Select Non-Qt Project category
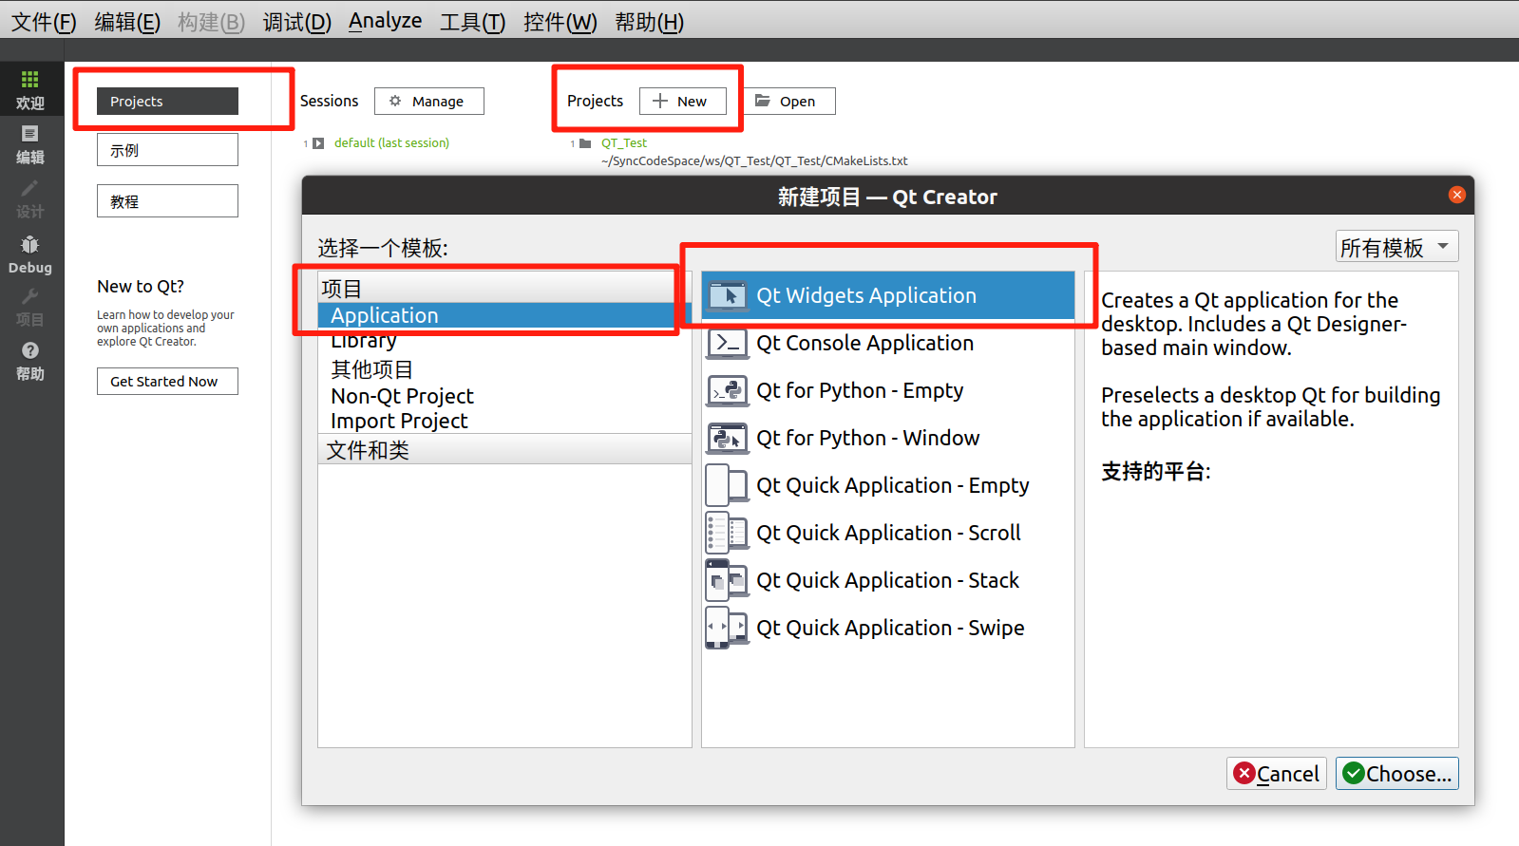The height and width of the screenshot is (846, 1519). pyautogui.click(x=402, y=396)
